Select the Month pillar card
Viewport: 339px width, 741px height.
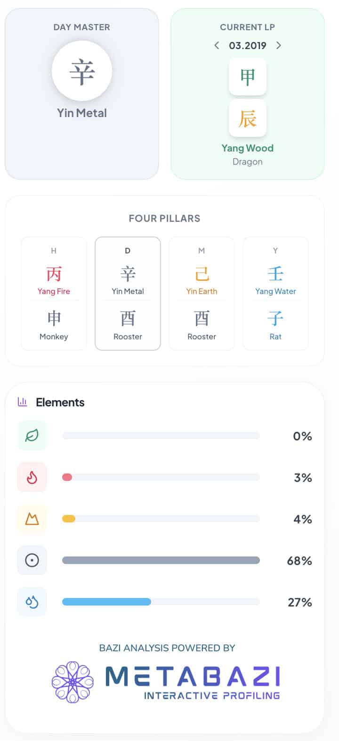point(202,294)
